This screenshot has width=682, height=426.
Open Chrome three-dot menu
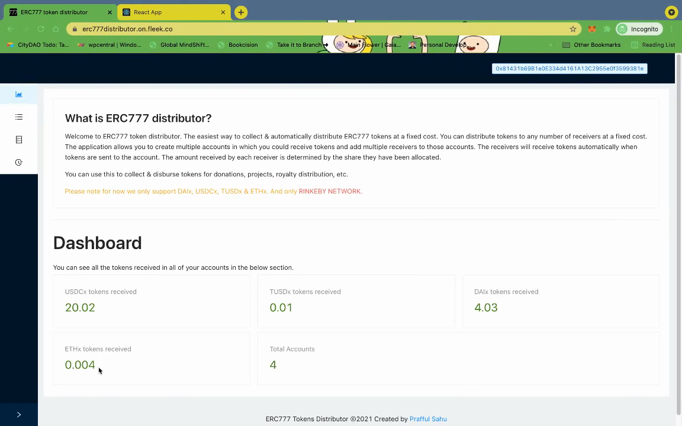tap(672, 29)
